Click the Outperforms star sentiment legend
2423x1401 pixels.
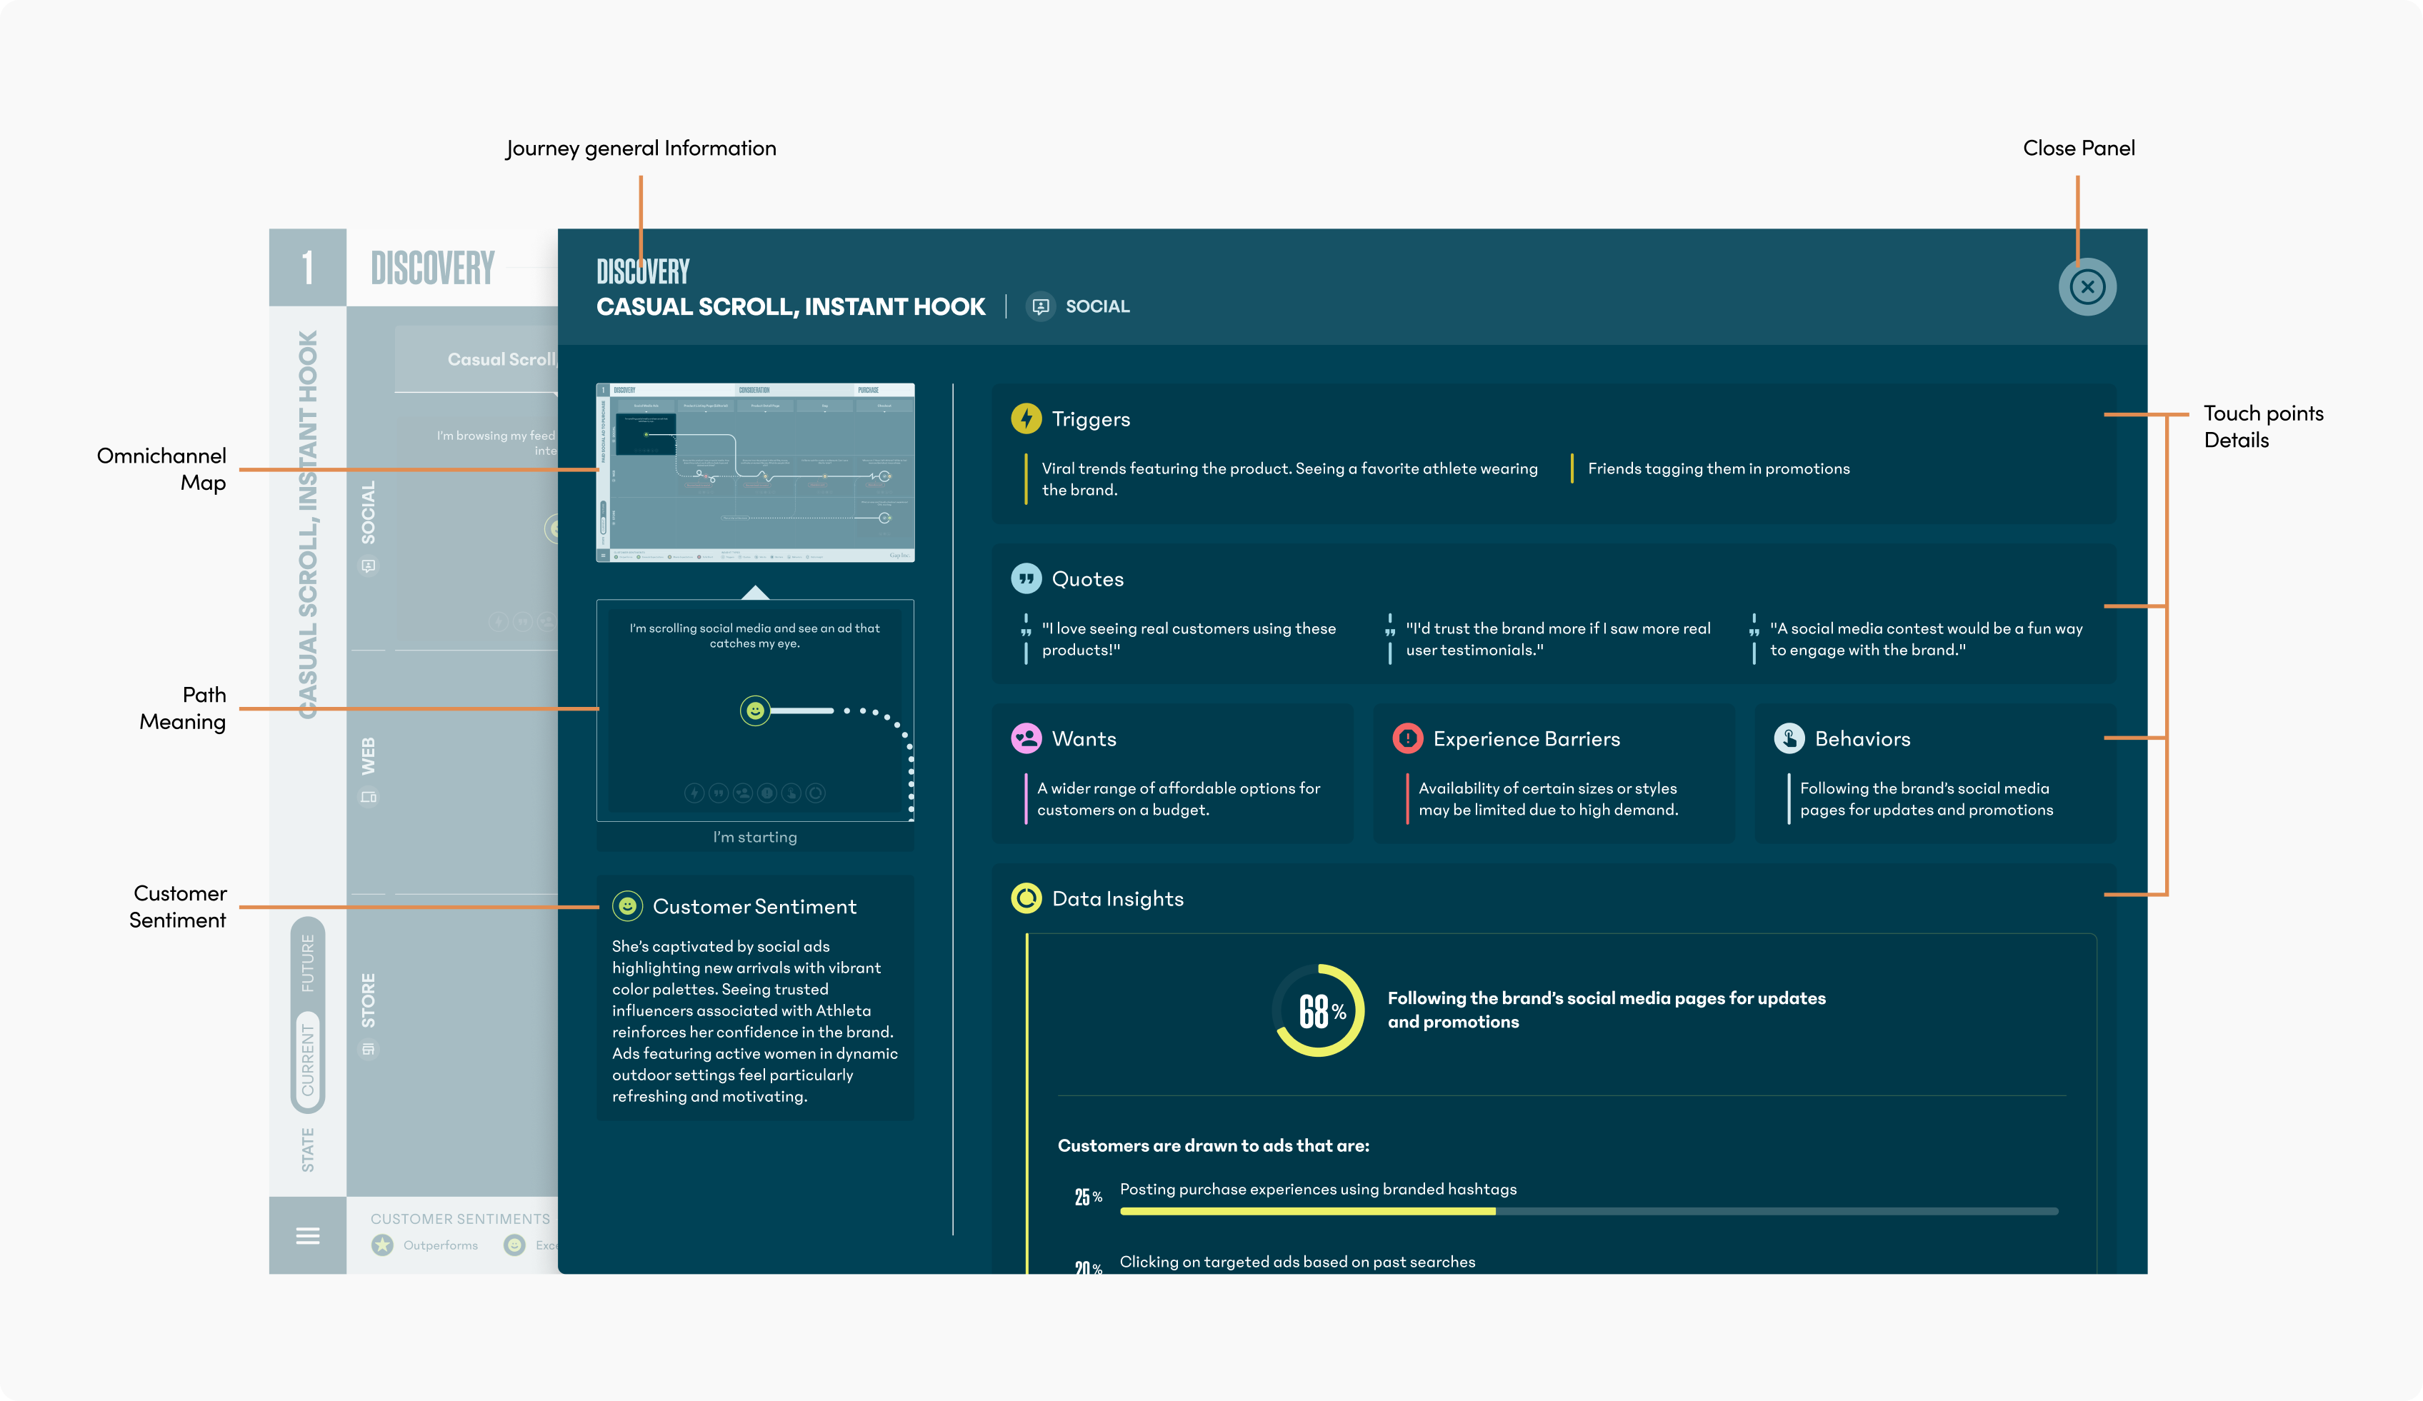click(383, 1245)
